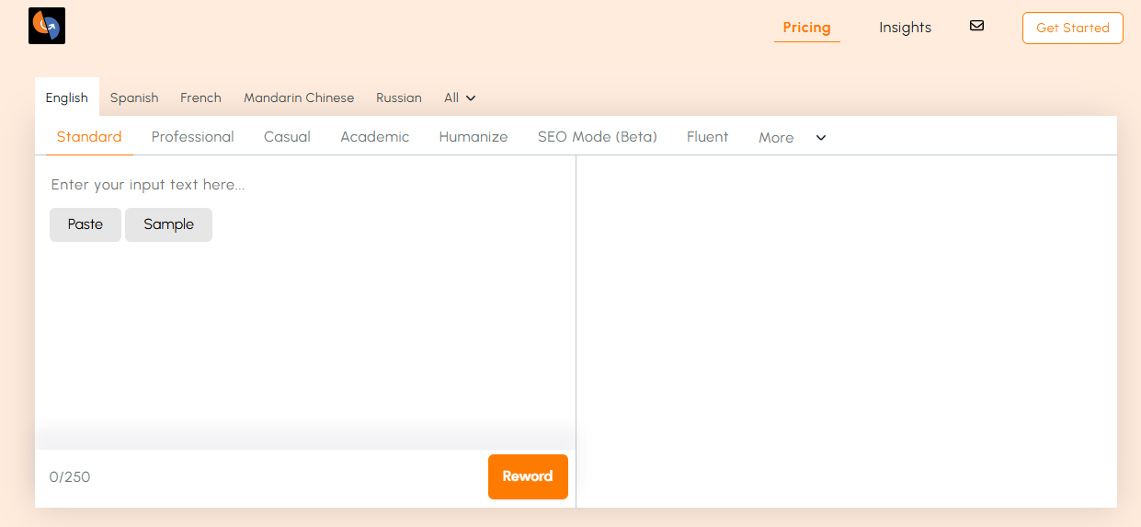This screenshot has height=527, width=1141.
Task: Open the envelope contact icon
Action: [x=976, y=26]
